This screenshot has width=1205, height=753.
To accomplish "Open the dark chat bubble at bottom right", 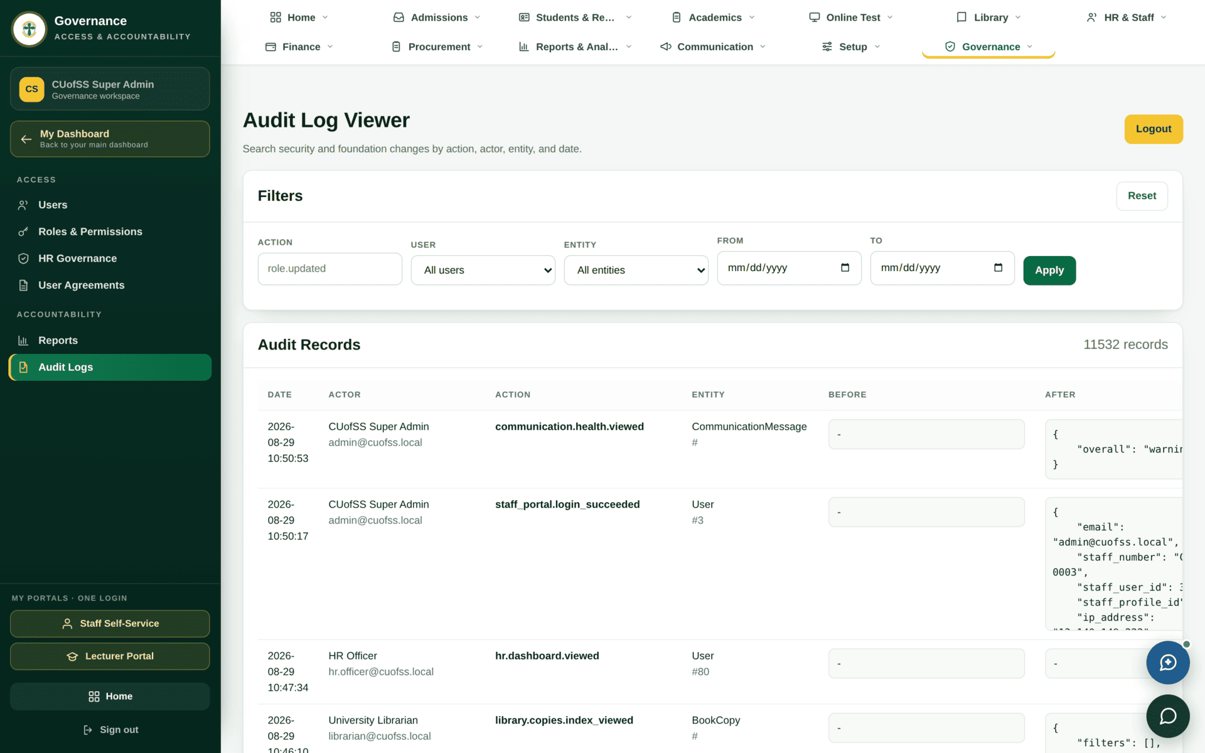I will (x=1167, y=716).
